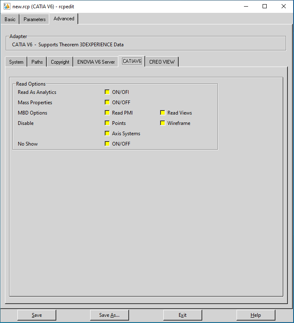Screen dimensions: 294x323
Task: Switch to the Paths sub-tab
Action: click(x=37, y=62)
